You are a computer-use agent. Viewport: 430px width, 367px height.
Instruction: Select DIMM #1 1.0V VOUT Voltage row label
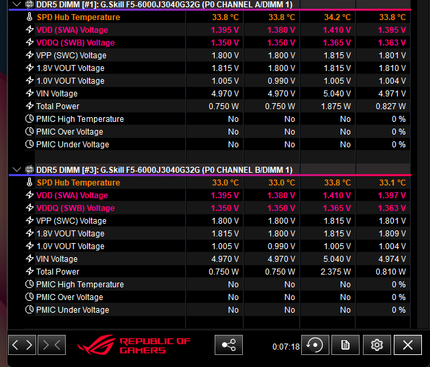(x=70, y=81)
